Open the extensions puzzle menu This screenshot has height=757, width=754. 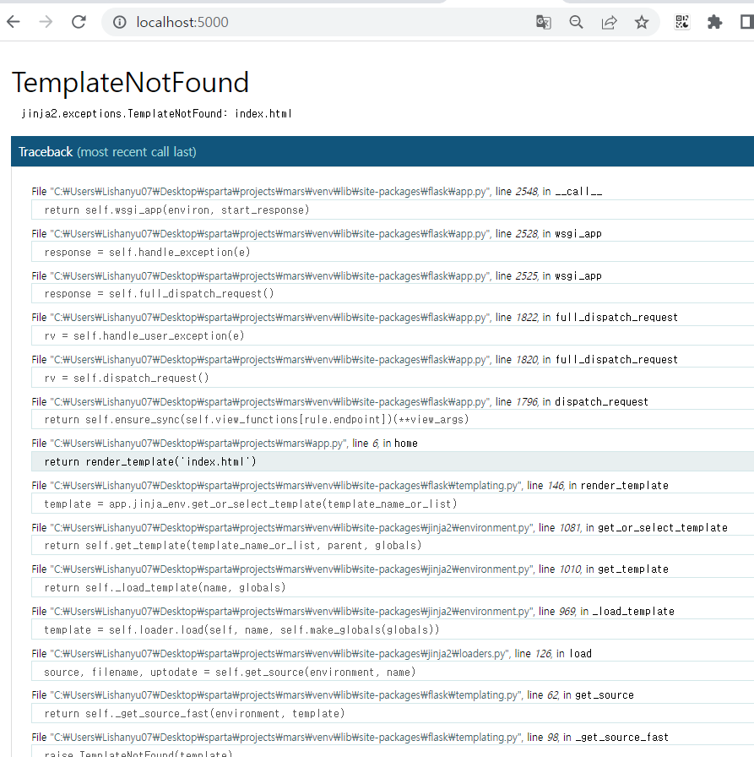[714, 22]
